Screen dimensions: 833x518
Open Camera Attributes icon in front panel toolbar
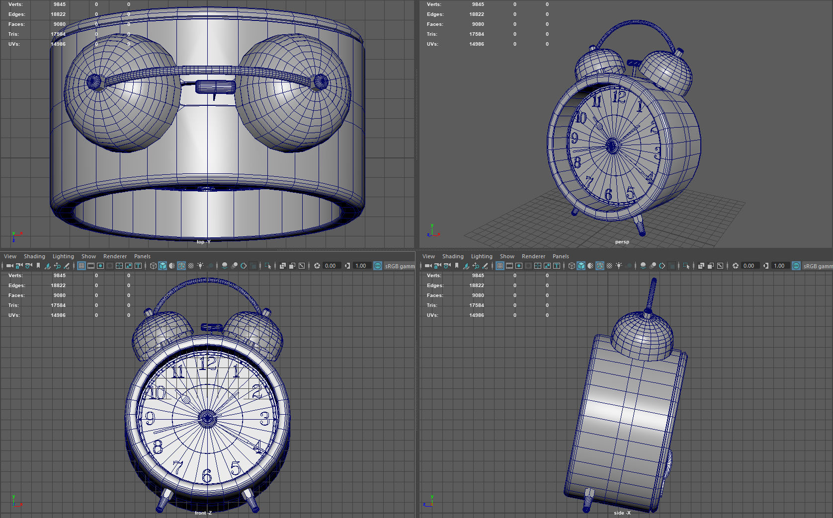28,266
